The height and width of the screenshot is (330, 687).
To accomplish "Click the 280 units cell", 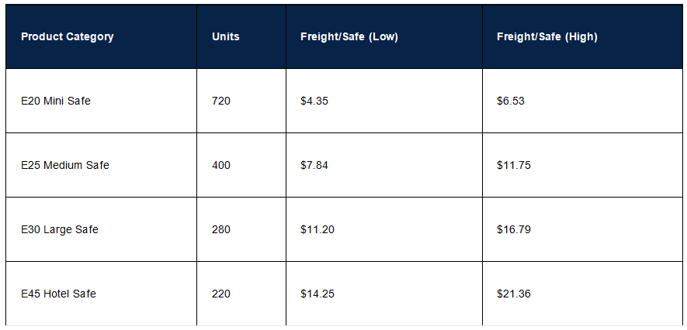I will click(x=241, y=229).
